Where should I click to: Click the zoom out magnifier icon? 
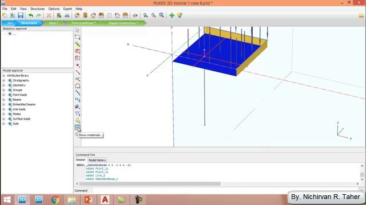click(153, 15)
